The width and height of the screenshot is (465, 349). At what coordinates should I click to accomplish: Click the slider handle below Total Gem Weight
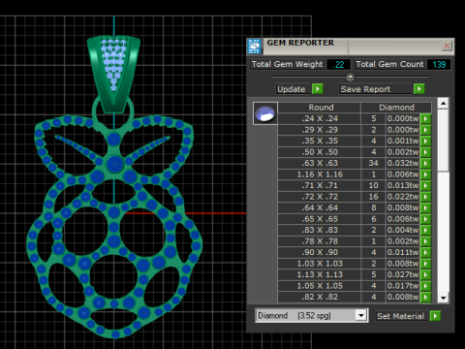350,77
